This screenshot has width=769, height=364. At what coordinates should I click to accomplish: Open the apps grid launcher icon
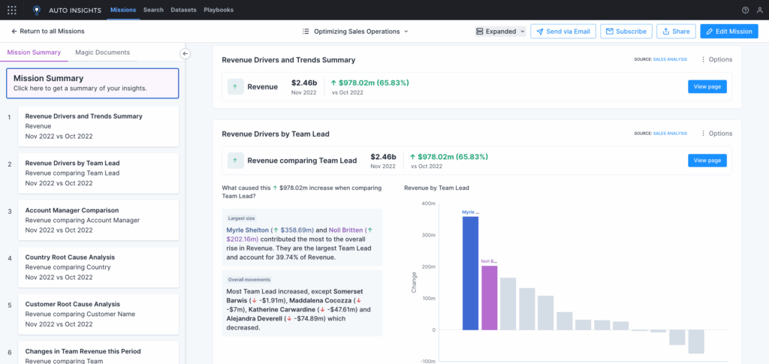[12, 10]
